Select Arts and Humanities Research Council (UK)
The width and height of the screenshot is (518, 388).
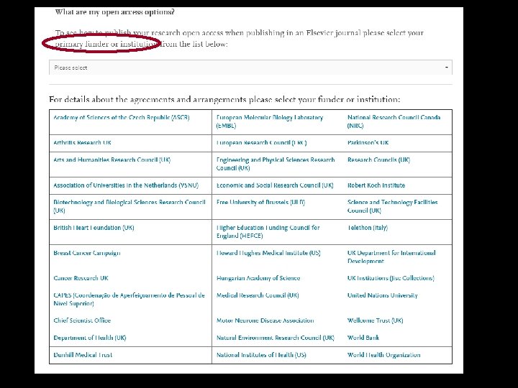112,160
